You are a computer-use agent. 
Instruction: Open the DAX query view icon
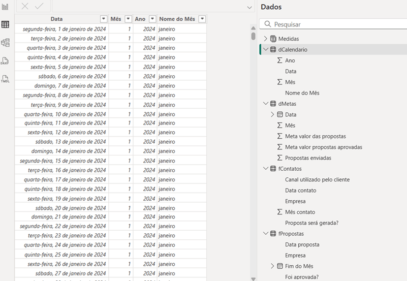pos(6,60)
